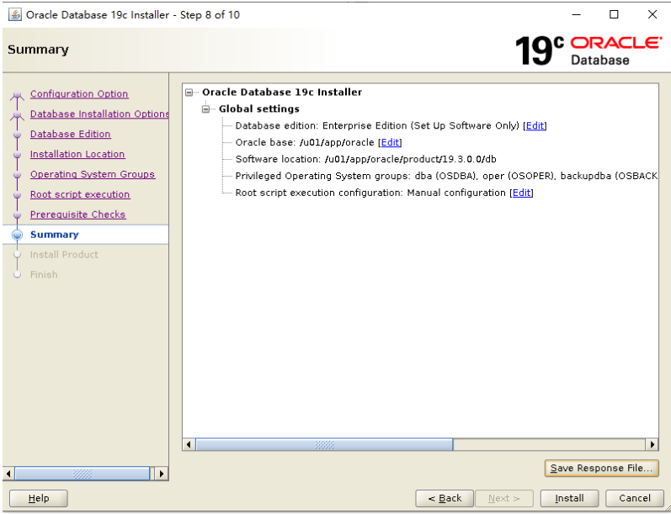Click step list scroll left arrow
This screenshot has height=514, width=671.
pyautogui.click(x=8, y=474)
